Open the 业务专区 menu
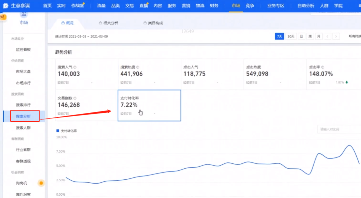 [275, 6]
